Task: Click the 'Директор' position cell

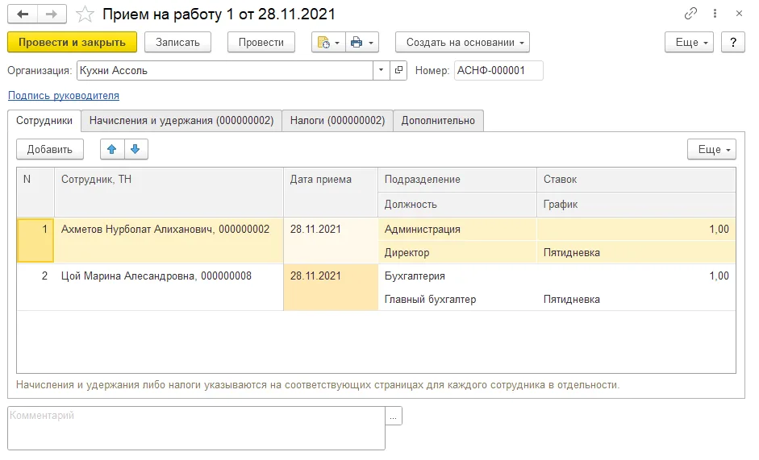Action: click(x=457, y=252)
